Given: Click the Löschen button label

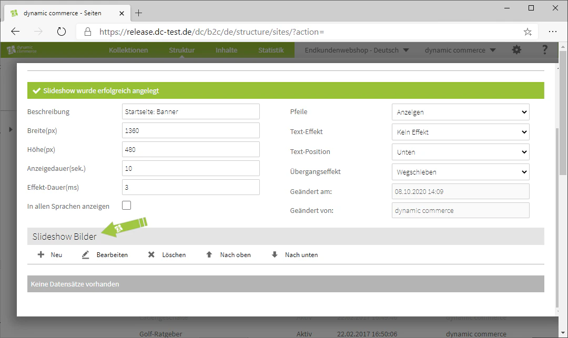Looking at the screenshot, I should click(174, 255).
